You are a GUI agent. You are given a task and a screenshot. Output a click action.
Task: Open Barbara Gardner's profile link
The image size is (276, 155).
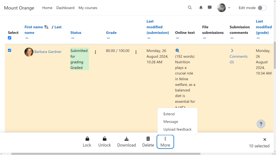tap(48, 52)
